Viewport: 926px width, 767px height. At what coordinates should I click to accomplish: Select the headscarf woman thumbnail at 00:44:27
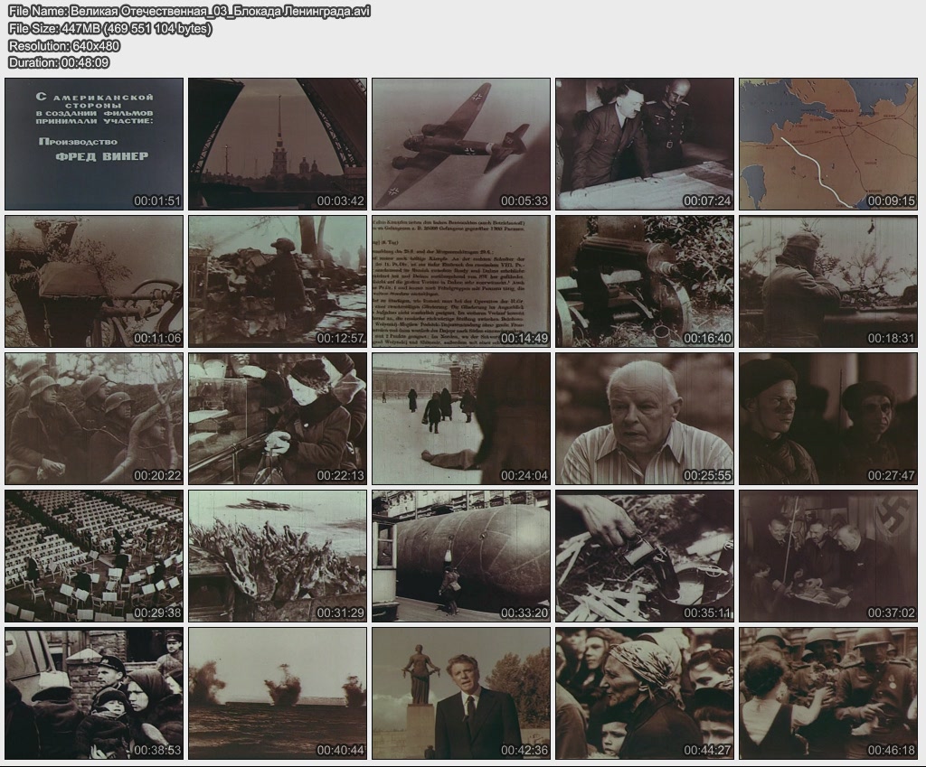[645, 694]
